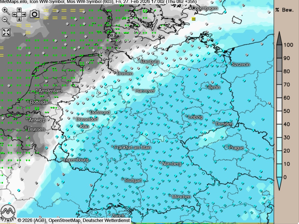Pan map left with the left arrow

[15, 14]
